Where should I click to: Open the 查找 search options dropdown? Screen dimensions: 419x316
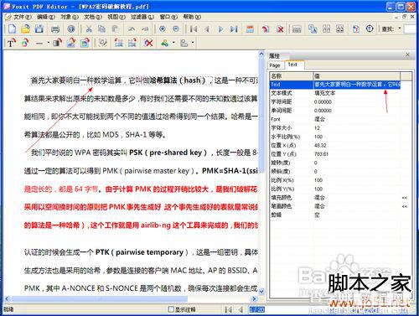[399, 28]
